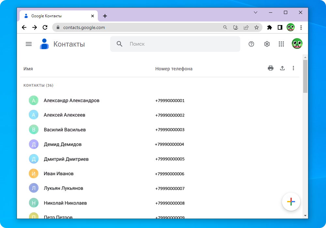This screenshot has width=326, height=228.
Task: Open the Google apps launcher grid
Action: (281, 44)
